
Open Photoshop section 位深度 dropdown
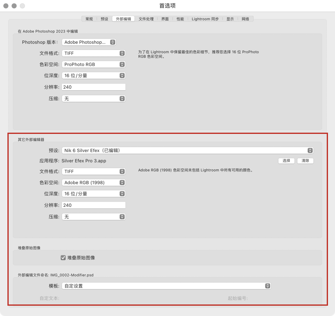[x=94, y=75]
